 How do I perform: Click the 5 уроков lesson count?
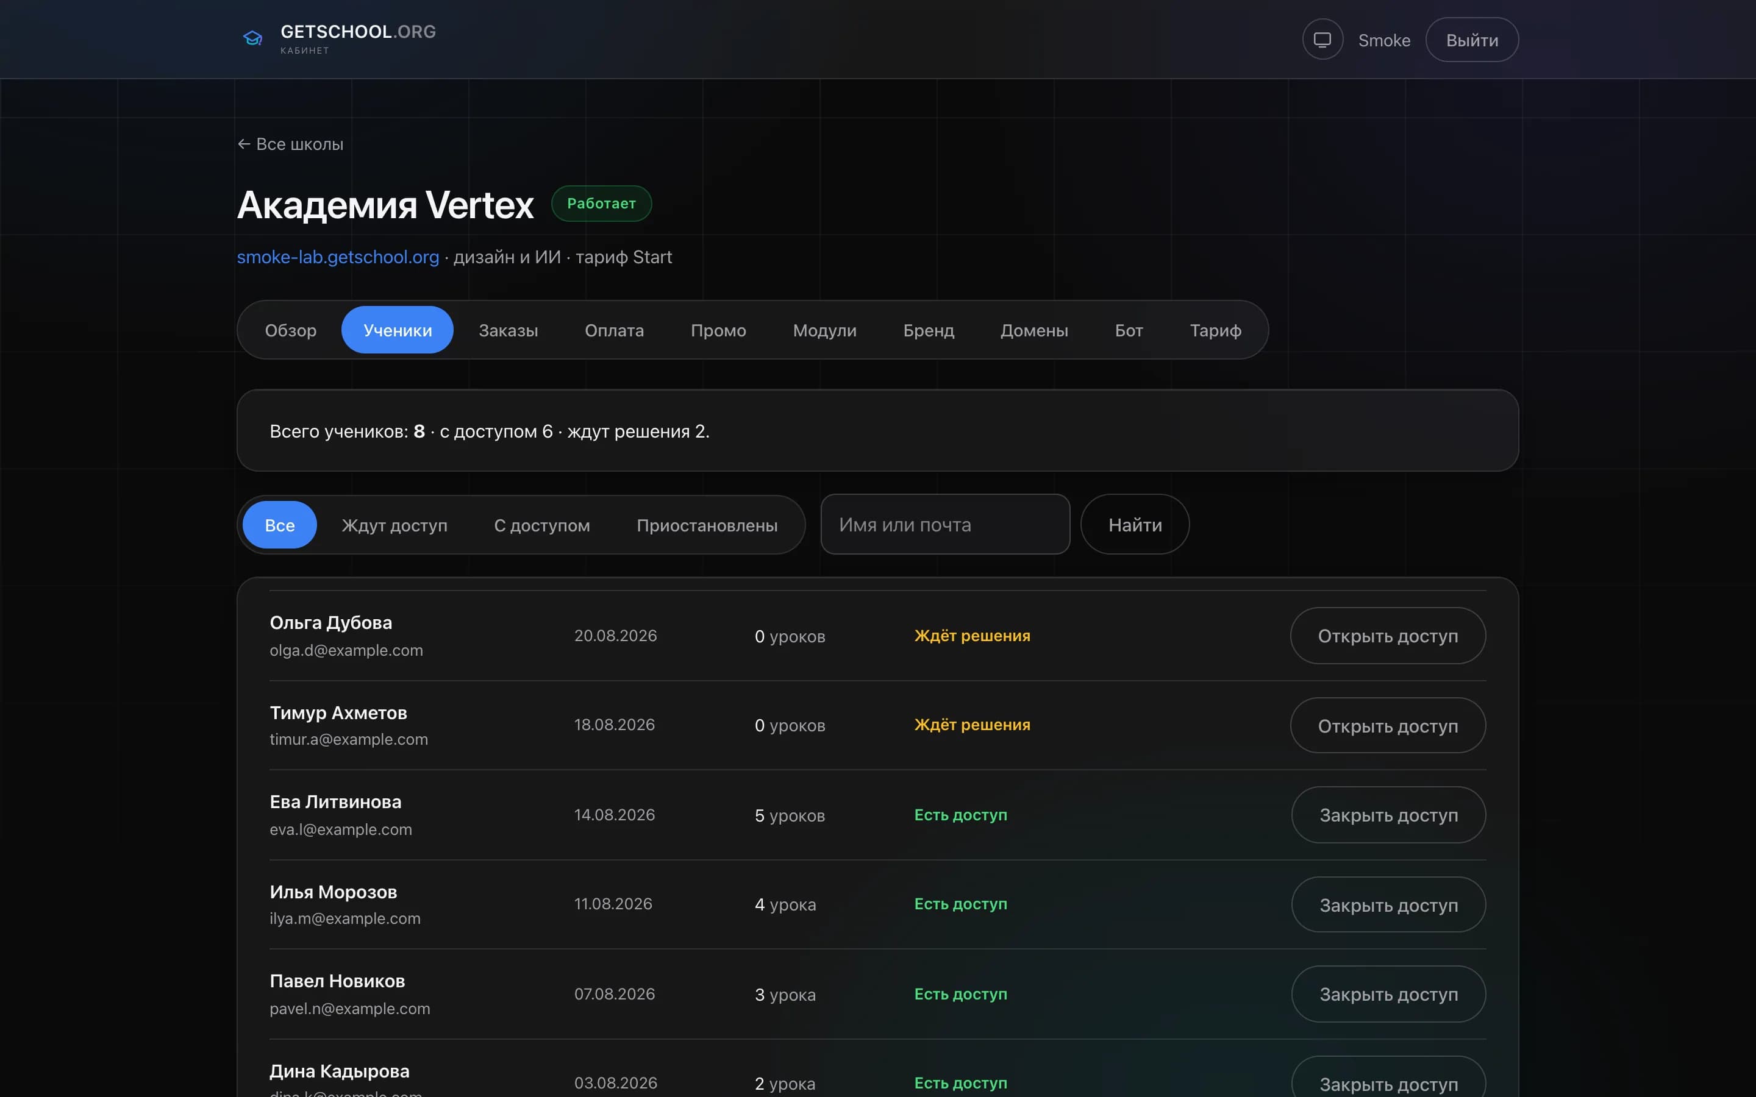[790, 815]
